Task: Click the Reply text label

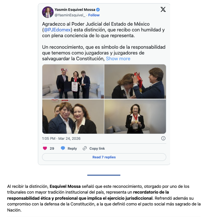Action: (72, 148)
